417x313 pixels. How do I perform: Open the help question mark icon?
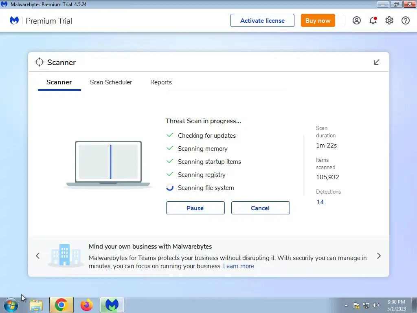405,20
